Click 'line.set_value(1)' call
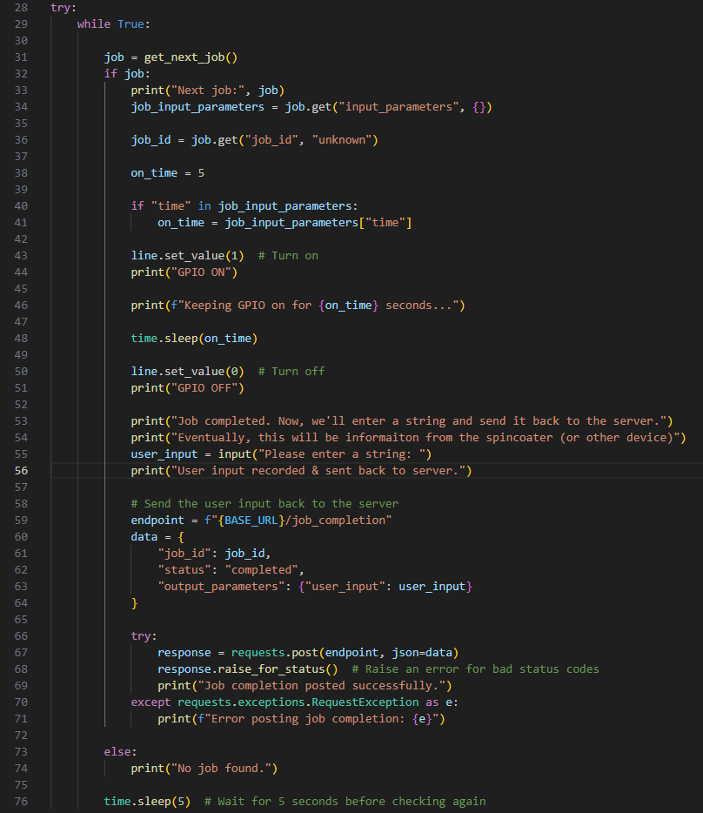 187,256
